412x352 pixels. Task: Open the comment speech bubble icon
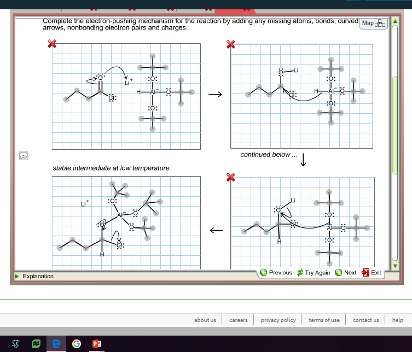point(24,155)
